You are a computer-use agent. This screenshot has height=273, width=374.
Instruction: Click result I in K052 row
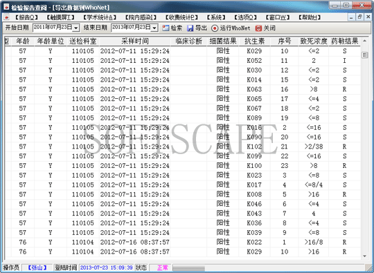click(344, 61)
